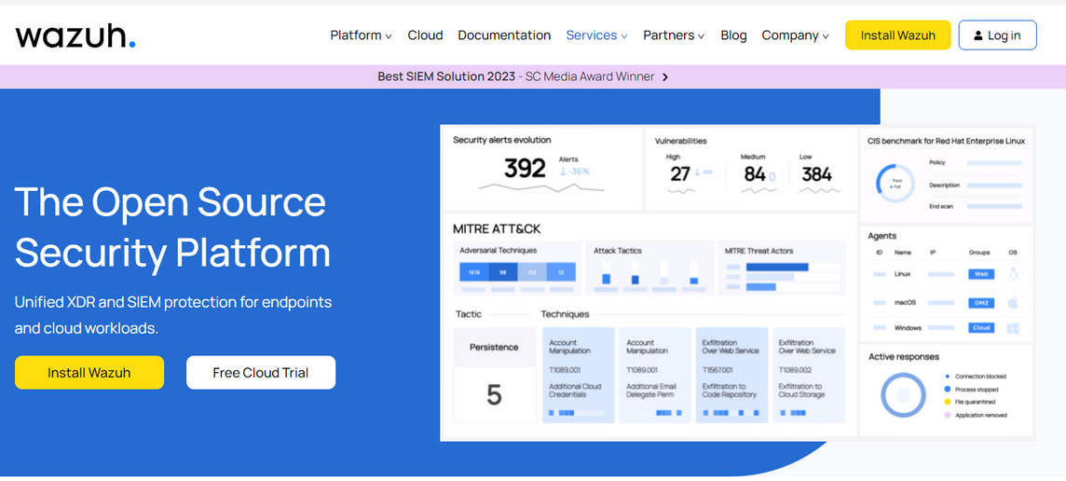This screenshot has width=1066, height=481.
Task: Click the Medium vulnerabilities value 84
Action: [x=755, y=175]
